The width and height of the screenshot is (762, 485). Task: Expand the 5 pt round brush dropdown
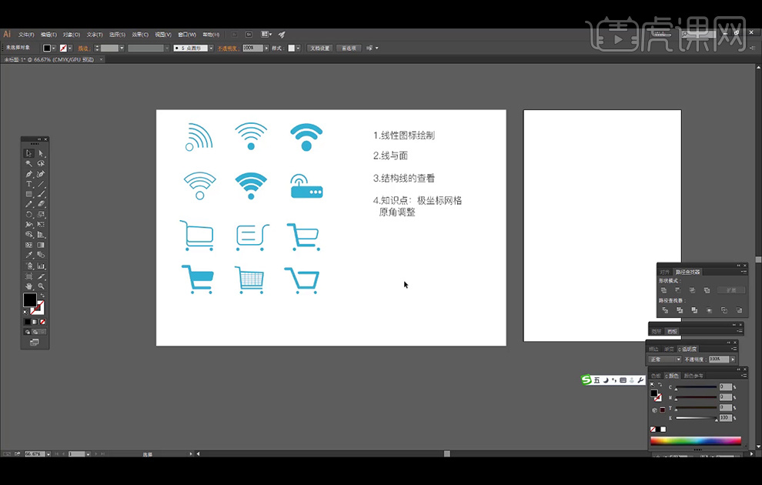[210, 48]
